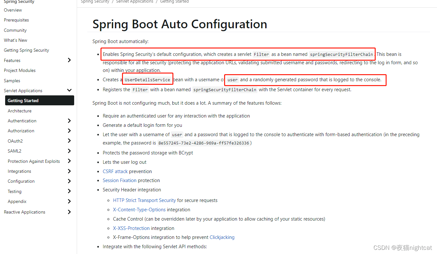Open the Getting Started sidebar item
Screen dimensions: 437x254
click(23, 101)
